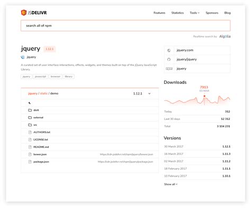Click the GitHub icon beside jquery/jquery
Viewport: 251px width, 208px height.
tap(169, 59)
